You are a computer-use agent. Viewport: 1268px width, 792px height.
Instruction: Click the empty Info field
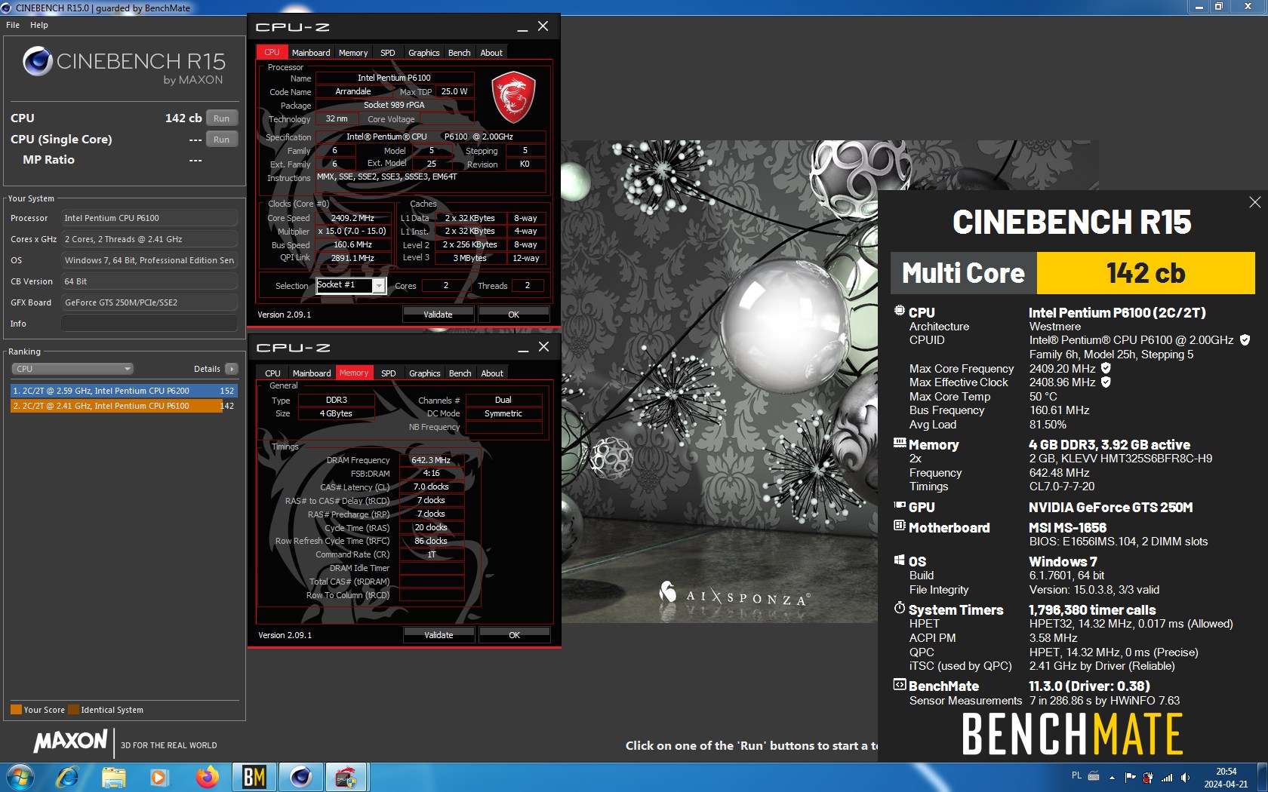pyautogui.click(x=149, y=324)
